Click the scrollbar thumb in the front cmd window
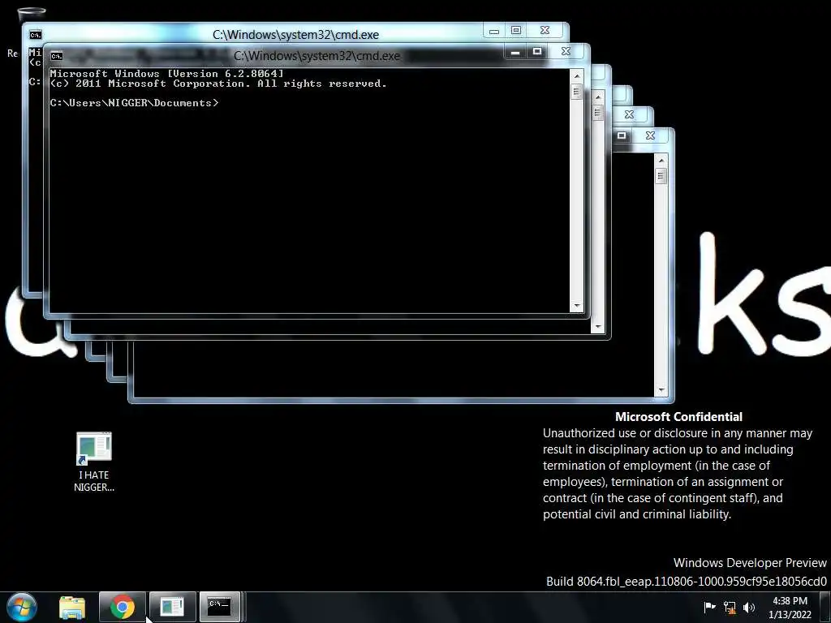Viewport: 831px width, 623px height. (x=577, y=92)
